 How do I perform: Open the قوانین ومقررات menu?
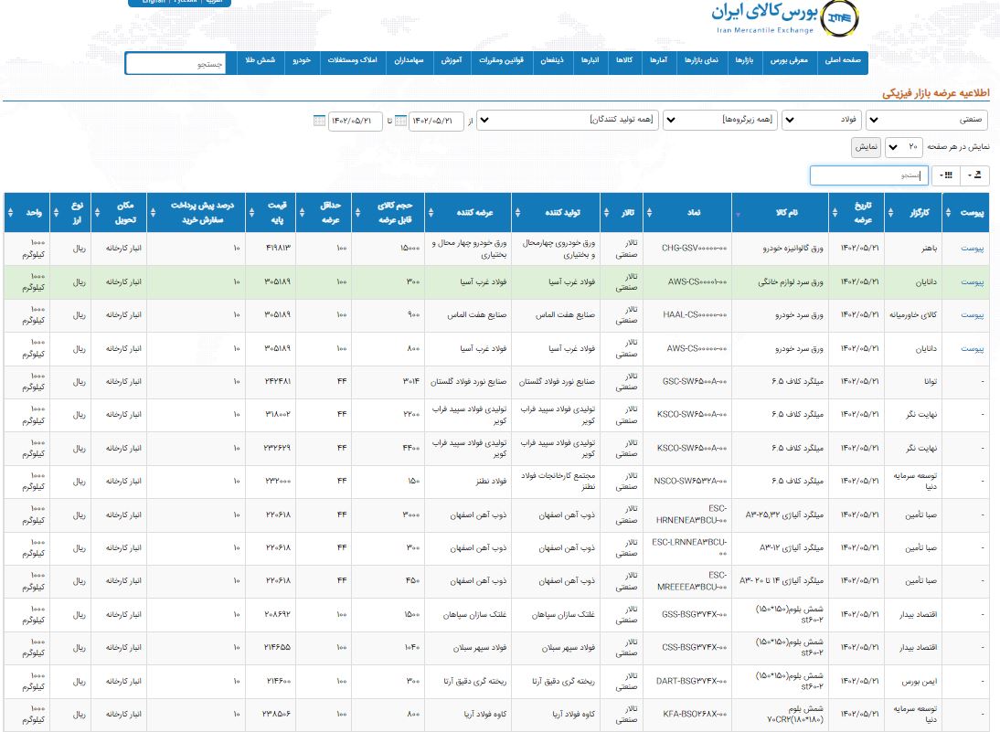point(501,60)
